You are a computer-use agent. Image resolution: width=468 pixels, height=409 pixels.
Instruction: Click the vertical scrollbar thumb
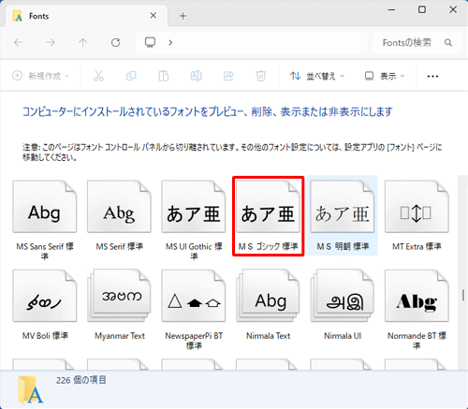(x=463, y=295)
